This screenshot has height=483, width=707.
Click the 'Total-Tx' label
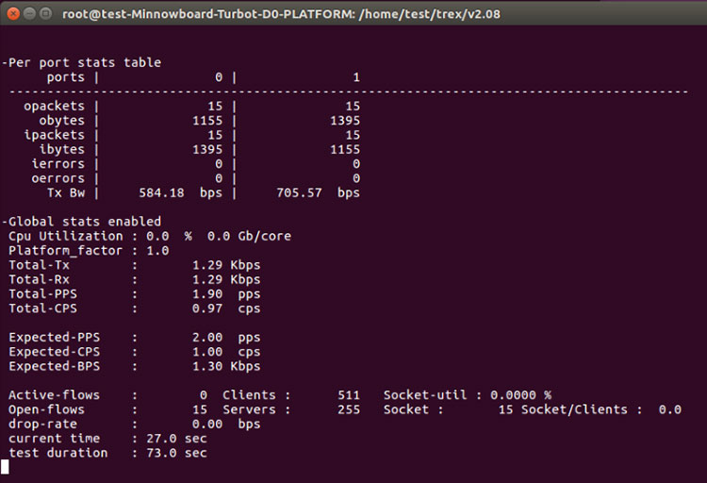pos(40,265)
